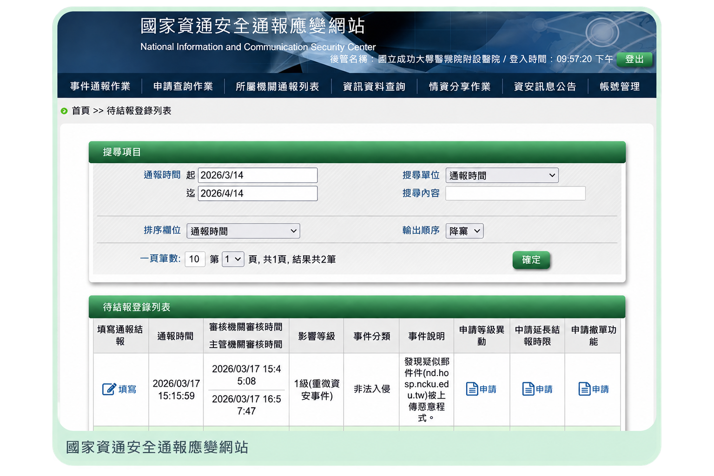Click the 2026/03/17 15:15:59 cell
Viewport: 714px width, 476px height.
tap(176, 390)
